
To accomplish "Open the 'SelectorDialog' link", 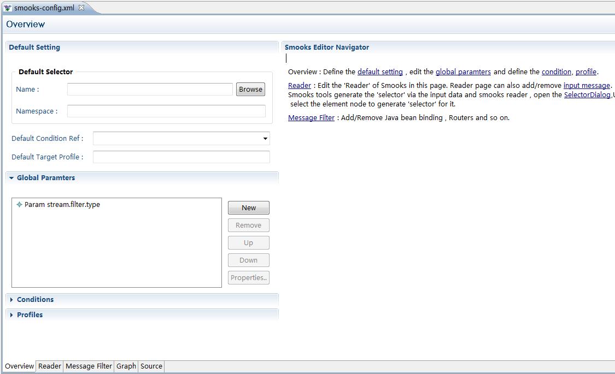I will click(x=587, y=95).
